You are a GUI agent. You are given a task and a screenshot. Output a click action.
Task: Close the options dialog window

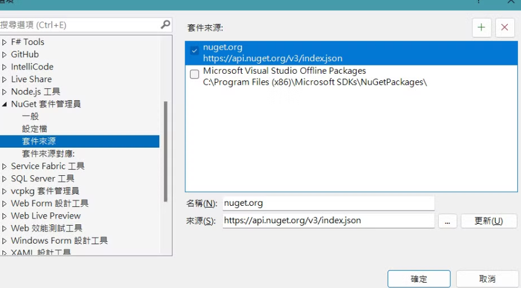pos(511,2)
